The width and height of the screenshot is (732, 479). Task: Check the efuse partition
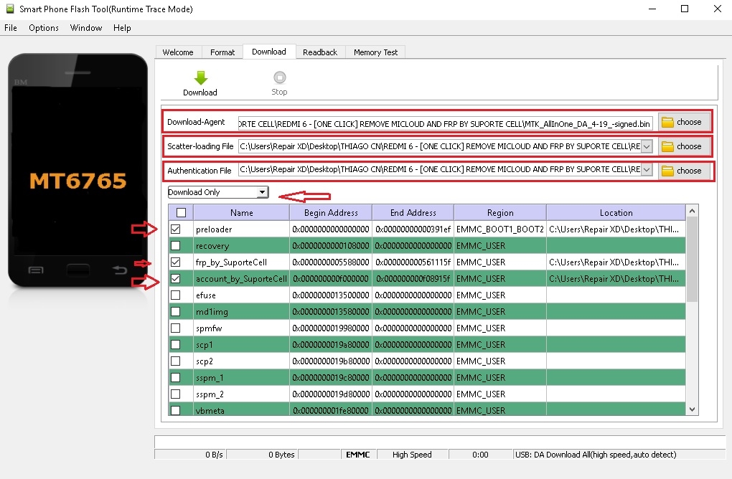[176, 295]
